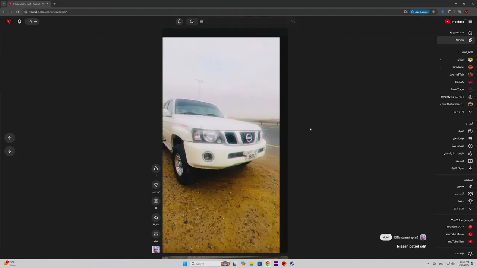The height and width of the screenshot is (268, 477).
Task: Open BARAA channel in subscriptions
Action: pos(455,82)
